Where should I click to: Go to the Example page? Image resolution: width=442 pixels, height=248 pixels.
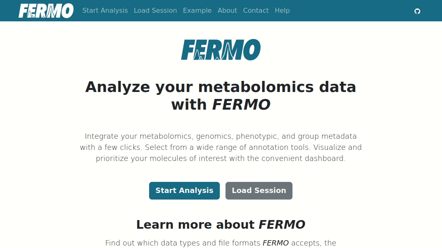pyautogui.click(x=197, y=10)
